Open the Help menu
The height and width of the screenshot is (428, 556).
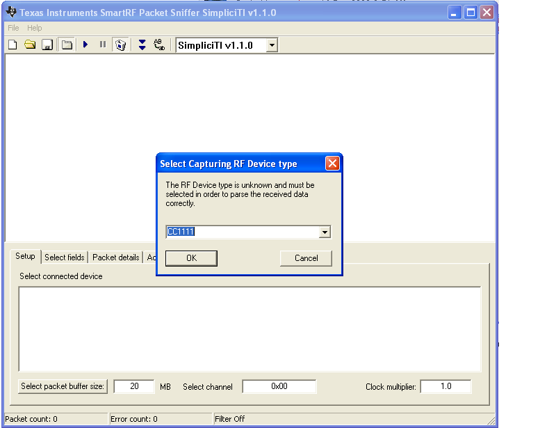pos(34,28)
